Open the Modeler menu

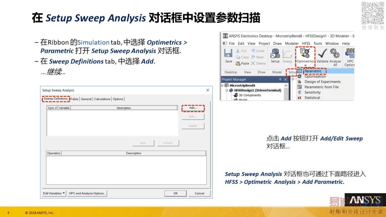point(292,44)
